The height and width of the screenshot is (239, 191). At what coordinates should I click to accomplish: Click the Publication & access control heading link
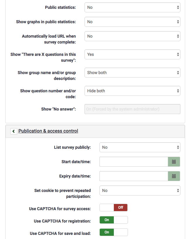(48, 131)
